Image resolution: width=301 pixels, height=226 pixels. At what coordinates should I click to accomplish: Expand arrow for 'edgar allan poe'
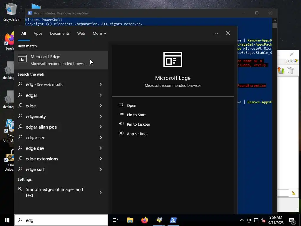click(x=101, y=127)
